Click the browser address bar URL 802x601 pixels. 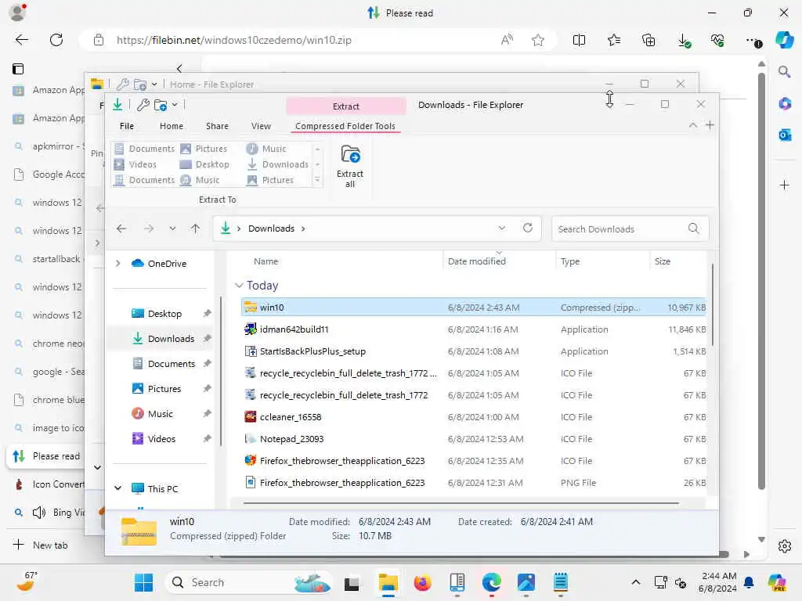233,40
